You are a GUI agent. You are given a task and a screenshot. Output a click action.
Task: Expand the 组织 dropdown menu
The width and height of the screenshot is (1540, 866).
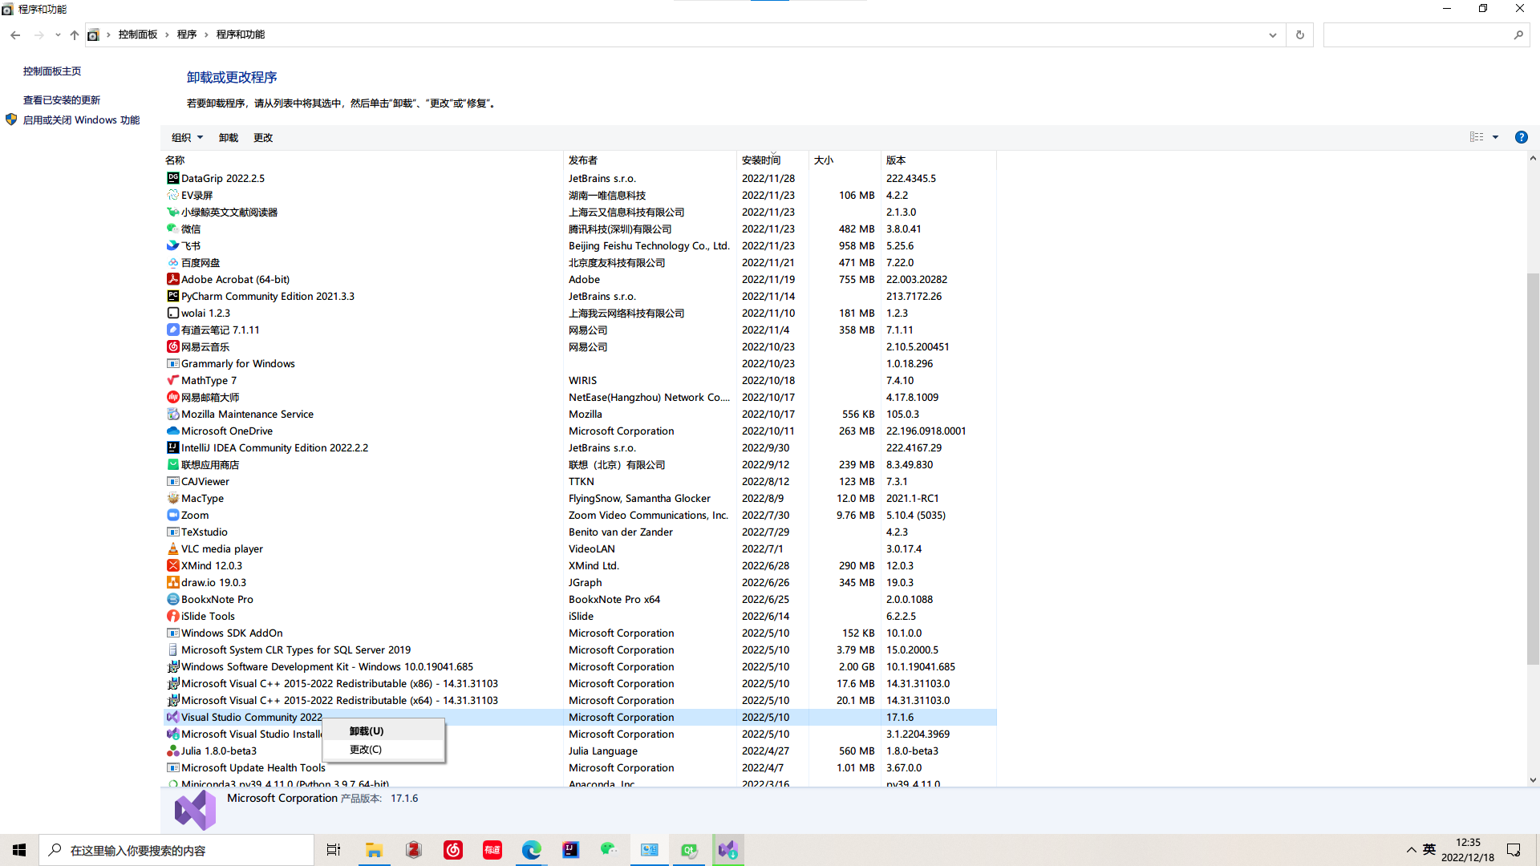point(187,137)
